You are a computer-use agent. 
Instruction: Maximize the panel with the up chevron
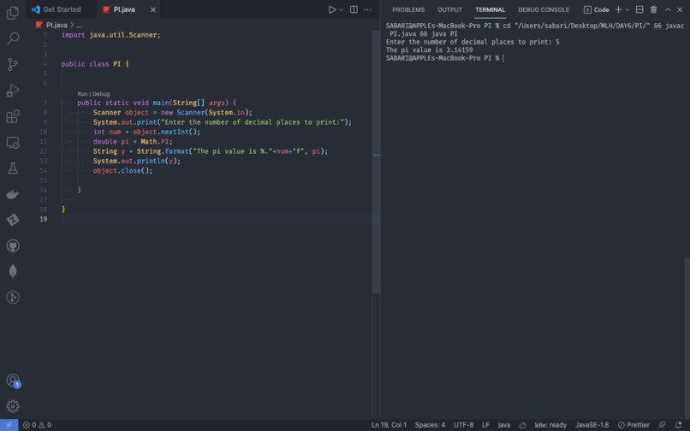coord(668,9)
